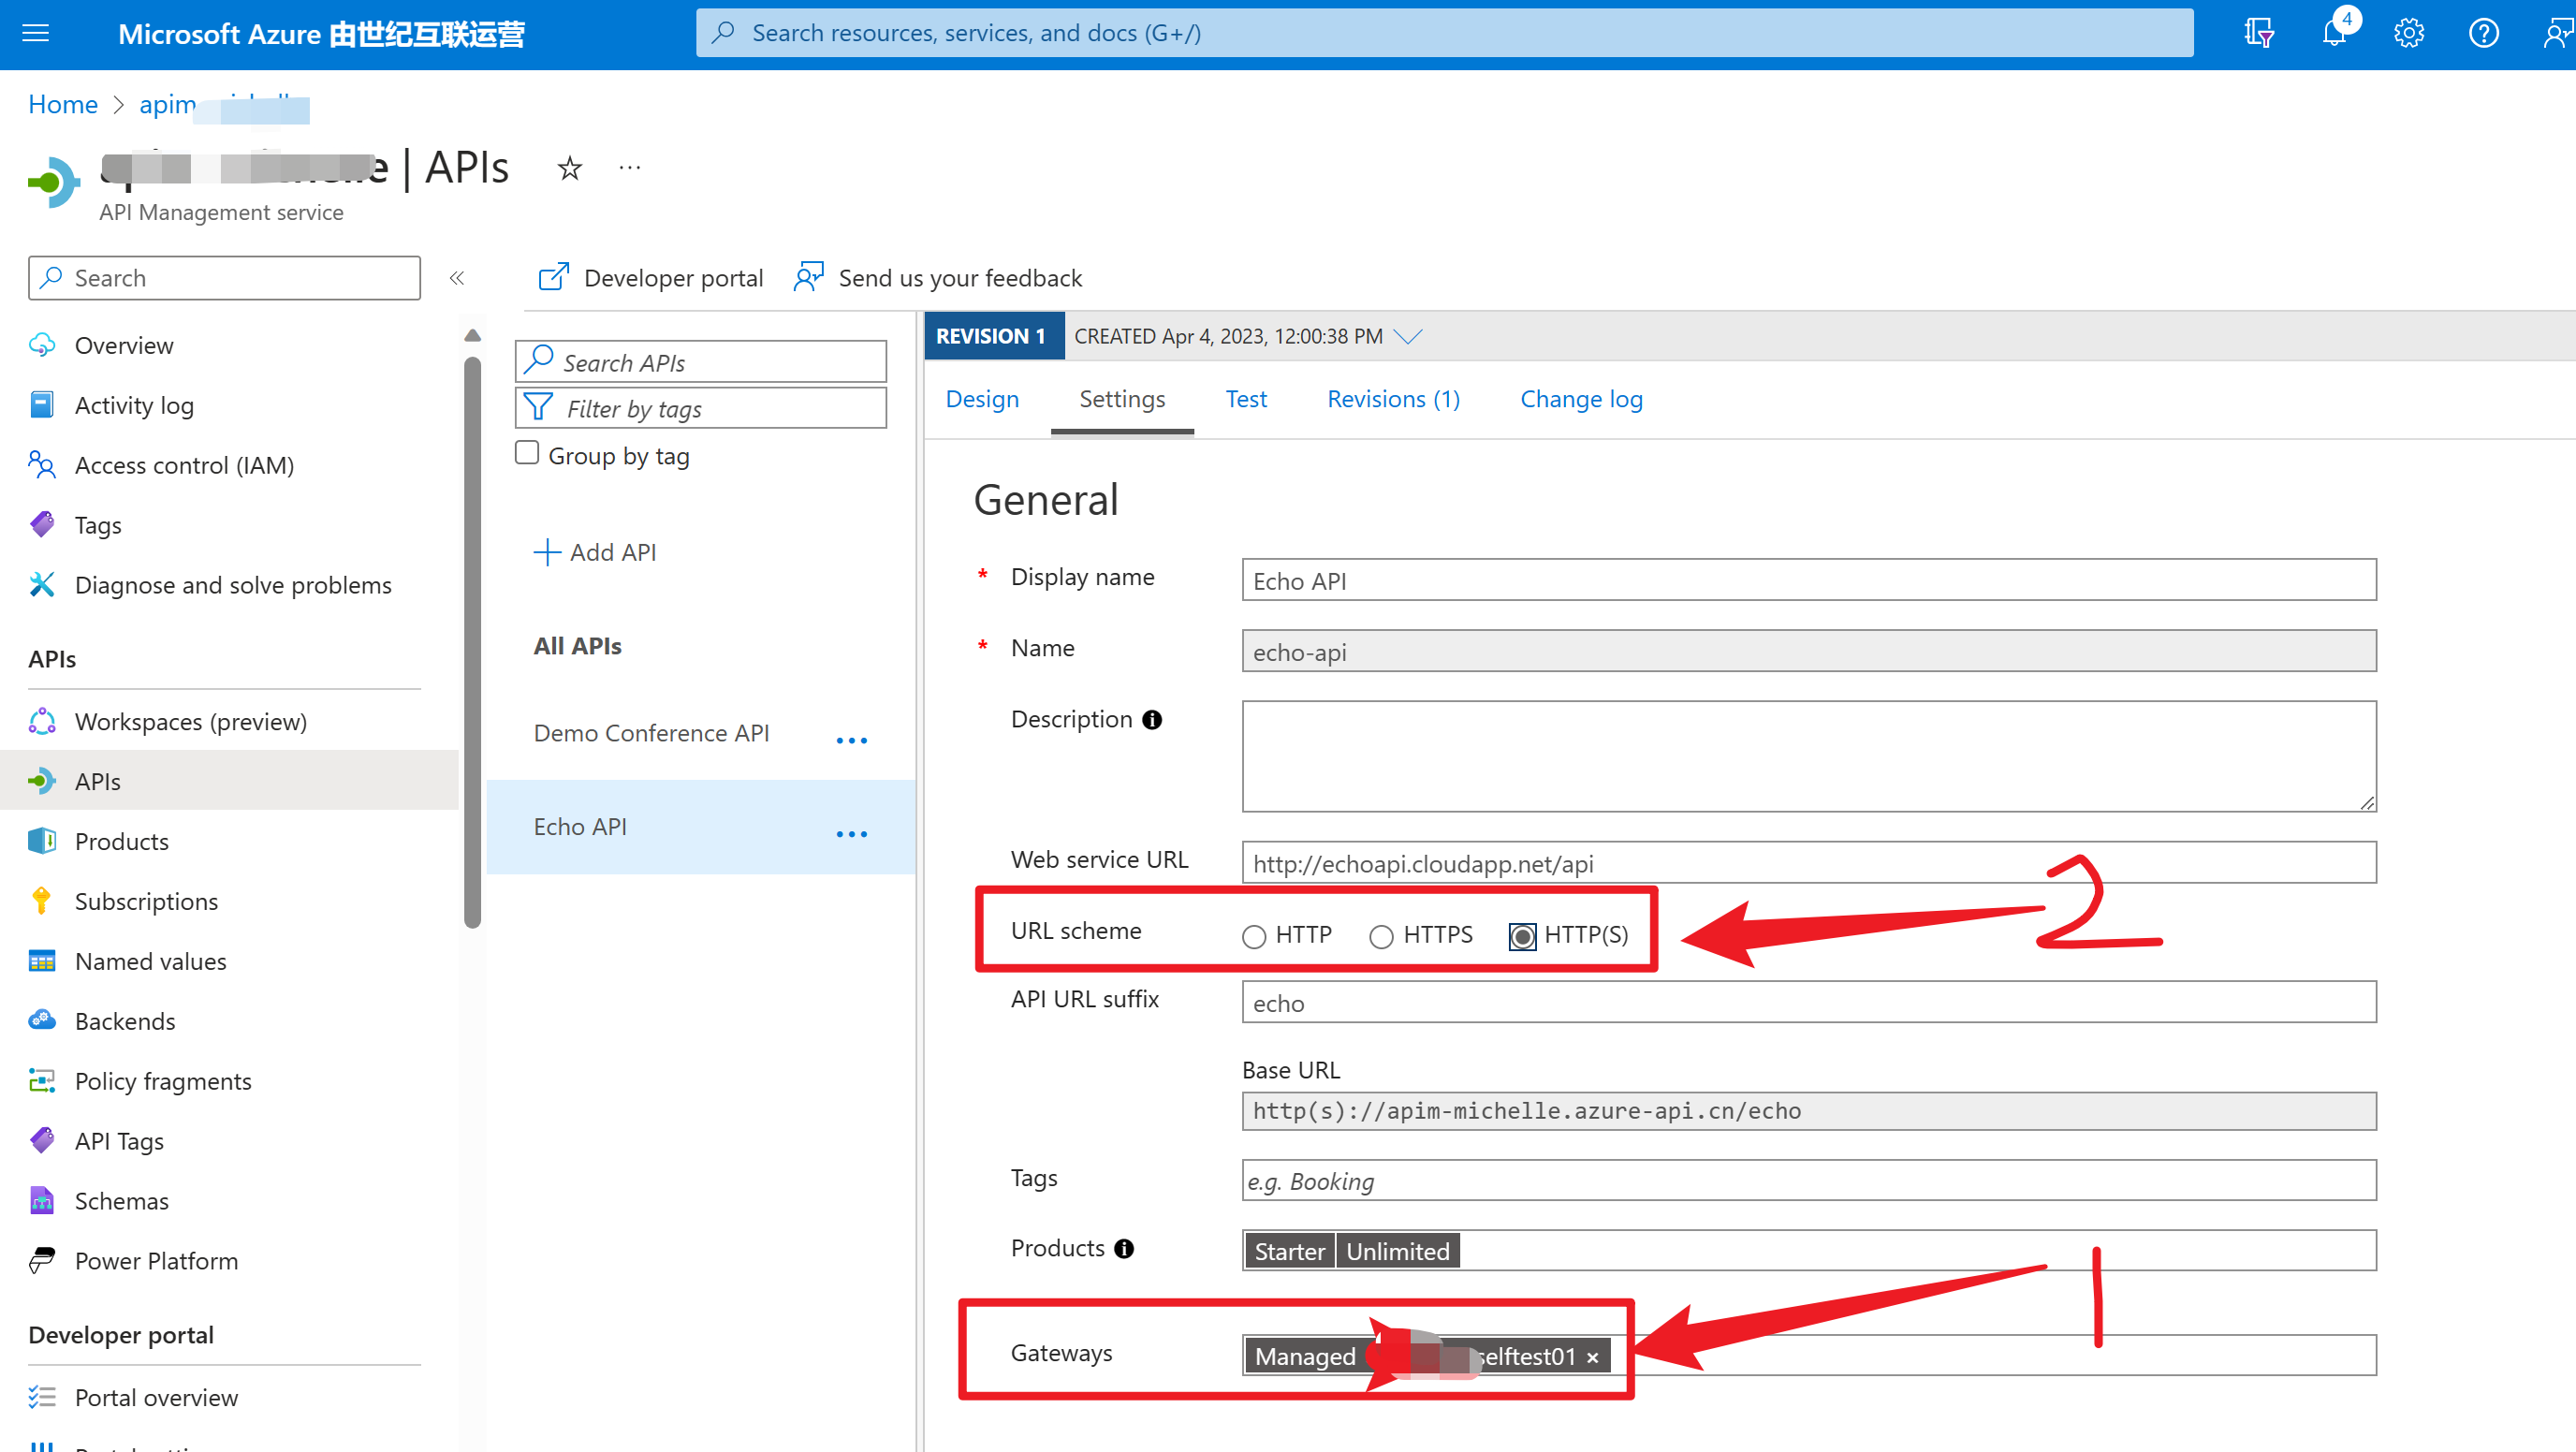Viewport: 2576px width, 1452px height.
Task: Click the sidebar vertical scrollbar
Action: pyautogui.click(x=473, y=640)
